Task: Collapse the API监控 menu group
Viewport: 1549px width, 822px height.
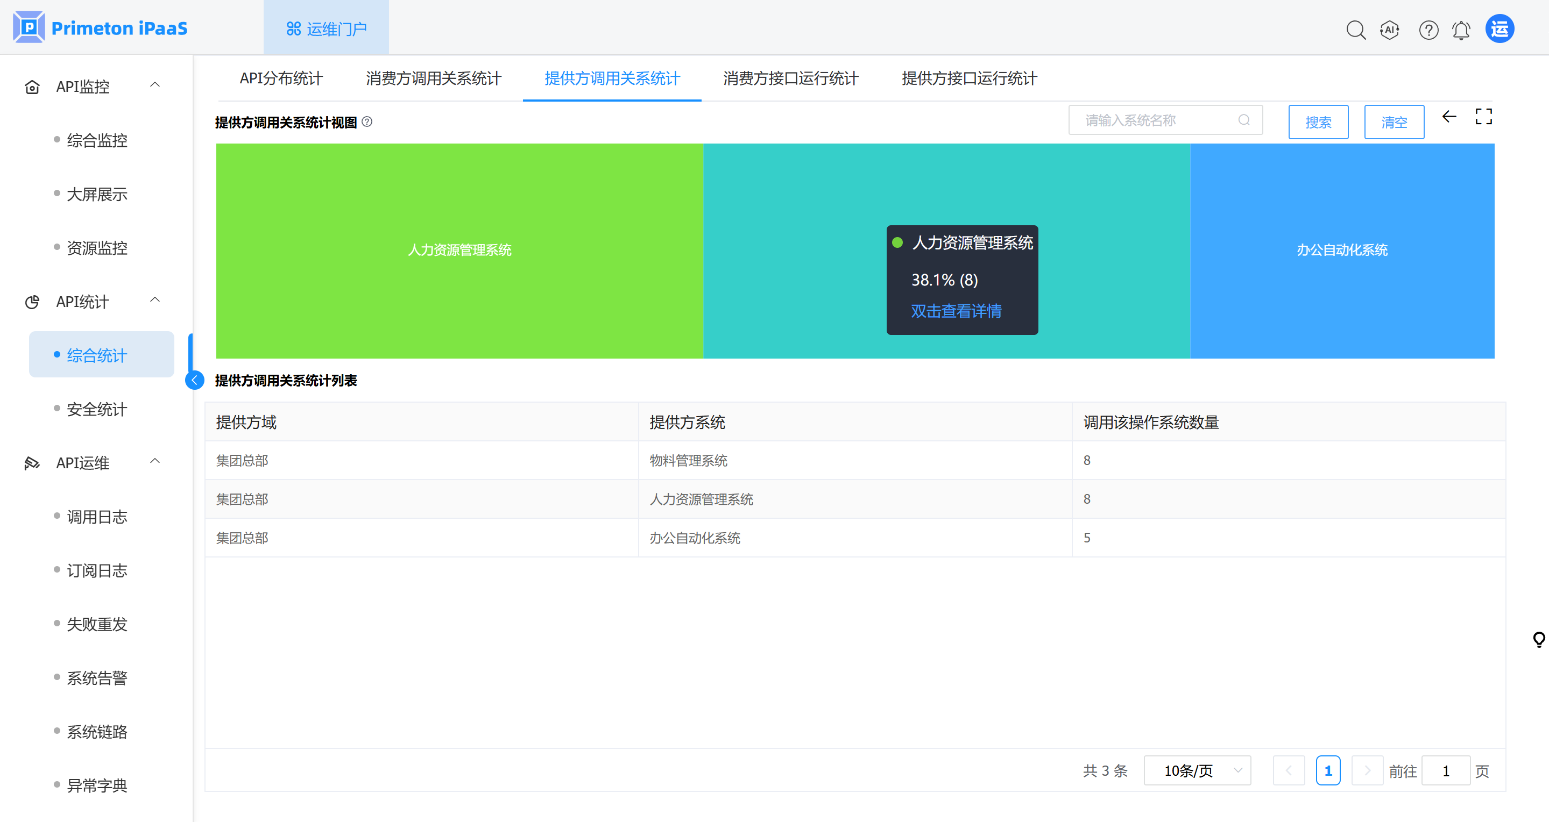Action: [x=154, y=85]
